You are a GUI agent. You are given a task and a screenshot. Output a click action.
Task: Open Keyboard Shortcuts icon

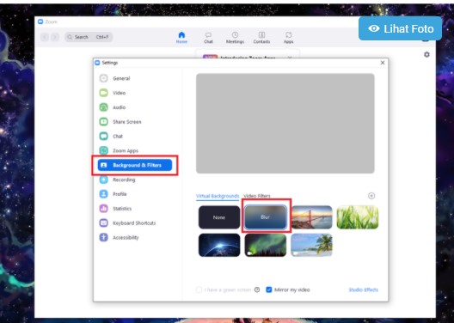tap(103, 223)
